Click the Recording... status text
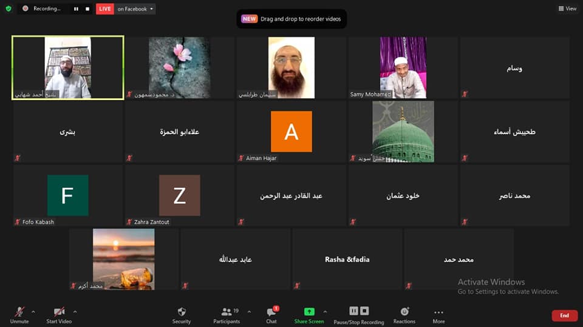 tap(47, 8)
